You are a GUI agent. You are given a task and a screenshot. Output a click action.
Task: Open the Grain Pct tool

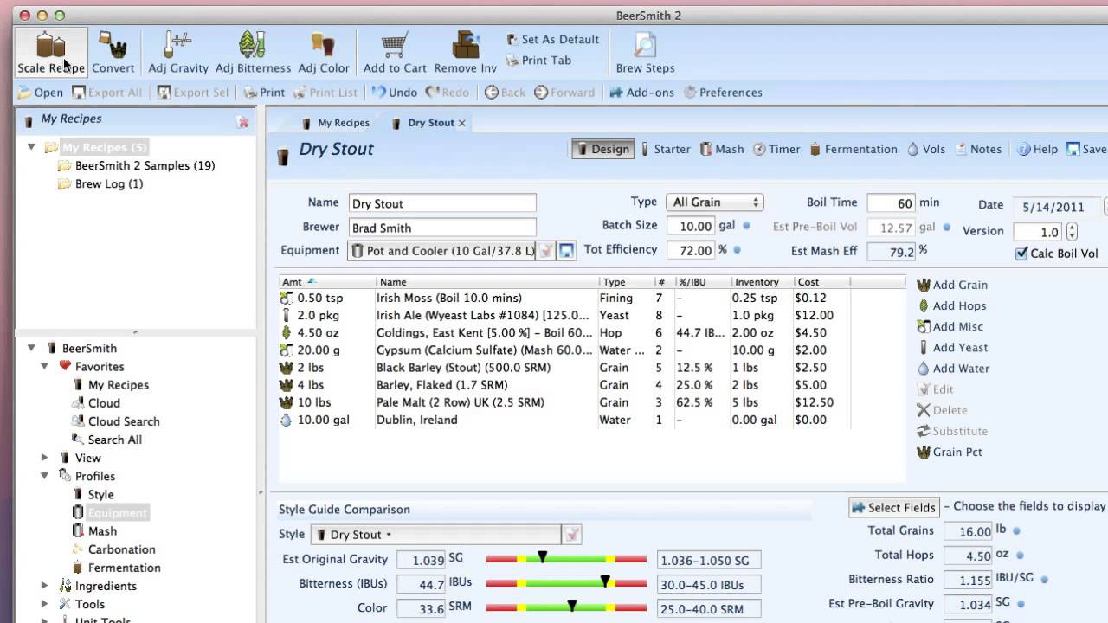click(949, 452)
